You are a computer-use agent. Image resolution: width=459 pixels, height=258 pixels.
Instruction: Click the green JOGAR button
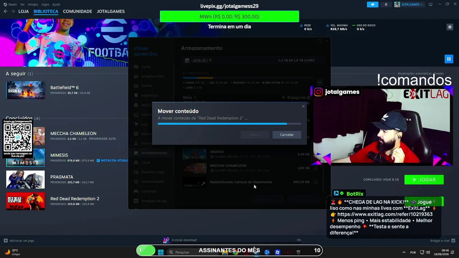[424, 180]
